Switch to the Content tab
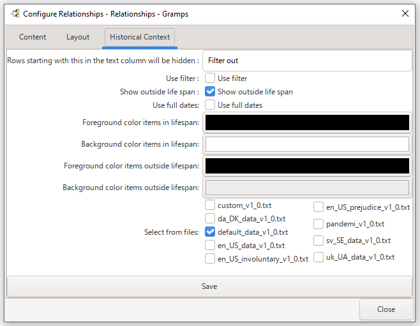This screenshot has height=326, width=420. [33, 37]
